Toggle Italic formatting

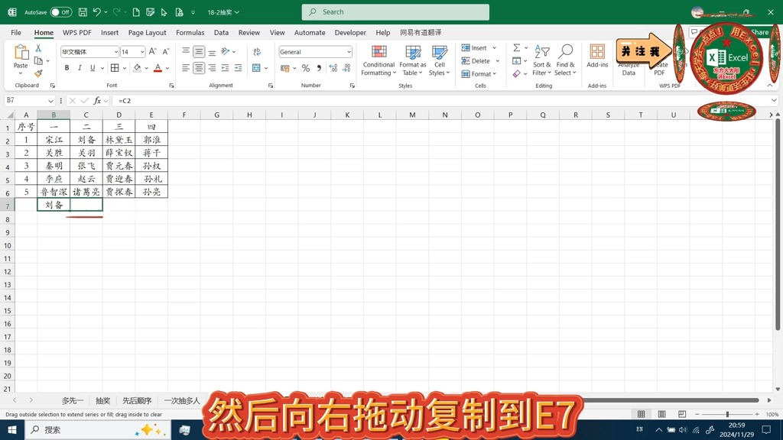[80, 68]
